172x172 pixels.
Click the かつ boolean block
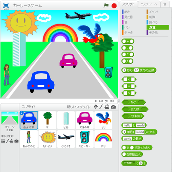[134, 102]
